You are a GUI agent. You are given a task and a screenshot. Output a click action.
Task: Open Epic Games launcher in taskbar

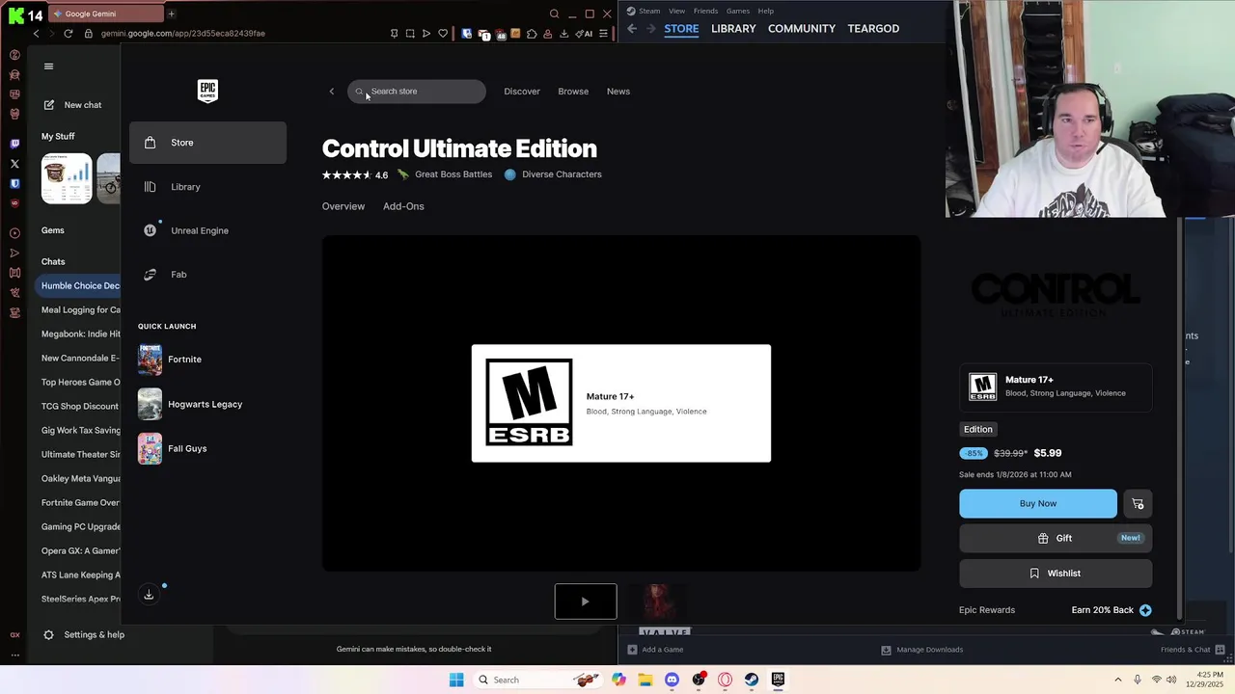pyautogui.click(x=778, y=680)
